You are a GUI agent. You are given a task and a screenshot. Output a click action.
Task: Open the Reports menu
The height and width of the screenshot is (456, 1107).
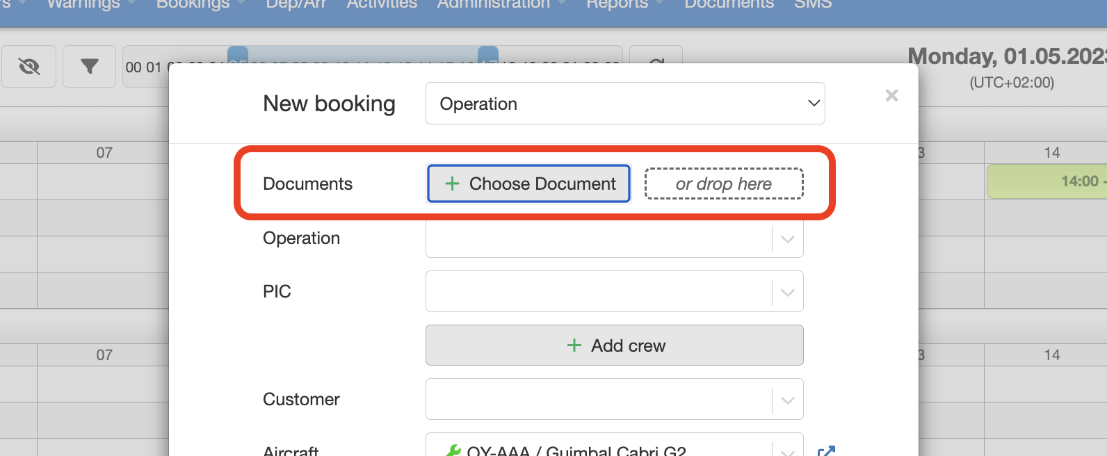tap(617, 4)
